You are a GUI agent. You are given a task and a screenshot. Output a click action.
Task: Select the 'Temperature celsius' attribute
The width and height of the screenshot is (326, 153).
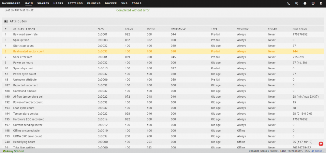click(26, 114)
